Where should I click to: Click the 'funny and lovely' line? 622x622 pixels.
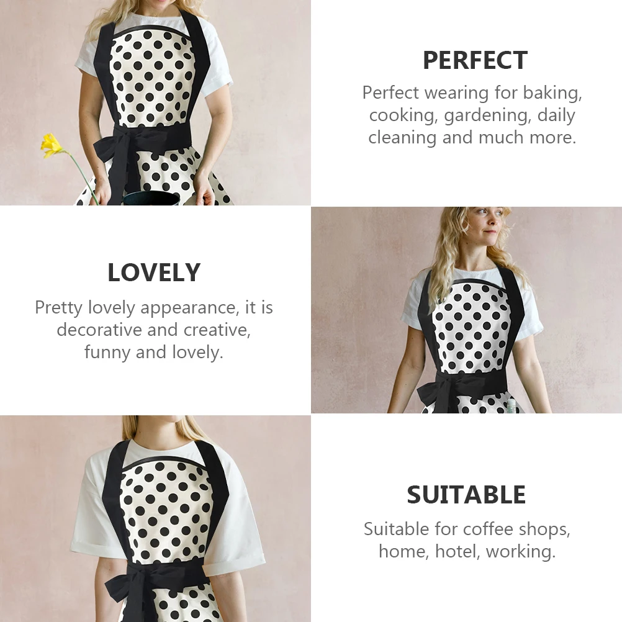coord(154,352)
